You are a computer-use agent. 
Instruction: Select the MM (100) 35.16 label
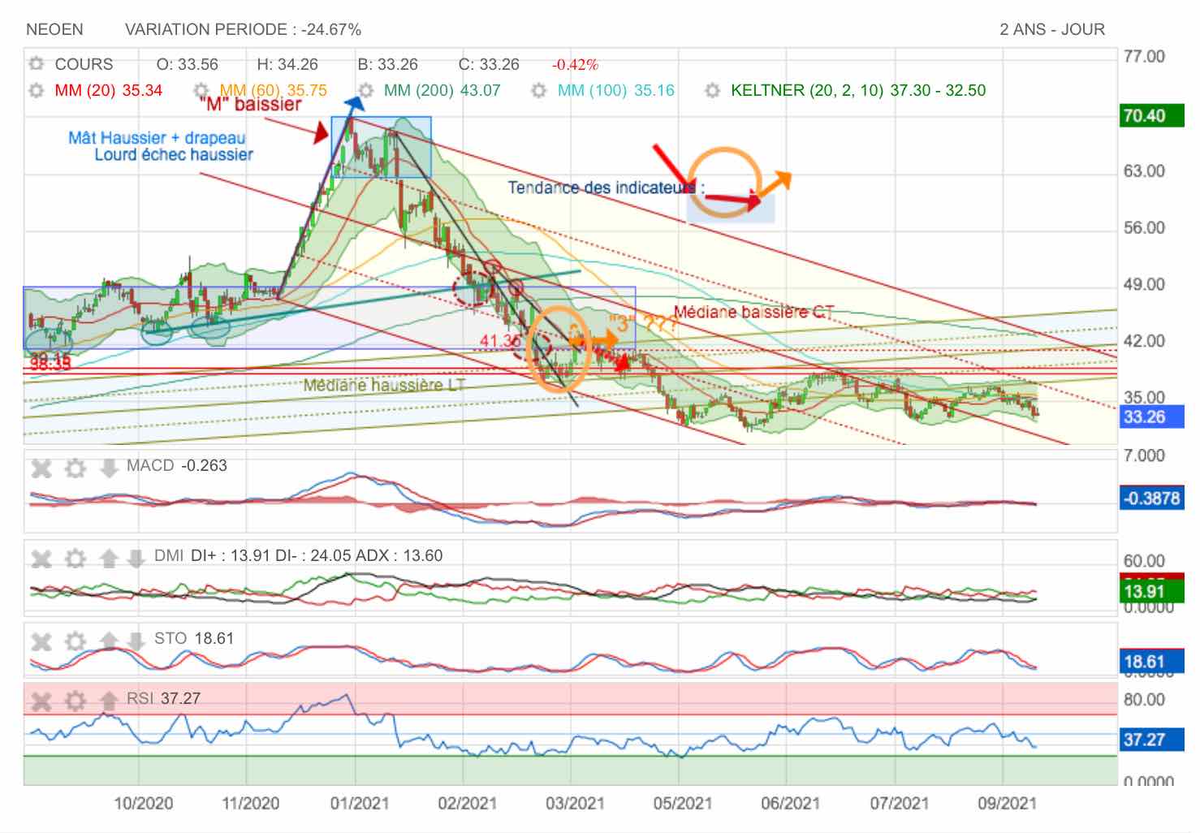615,90
